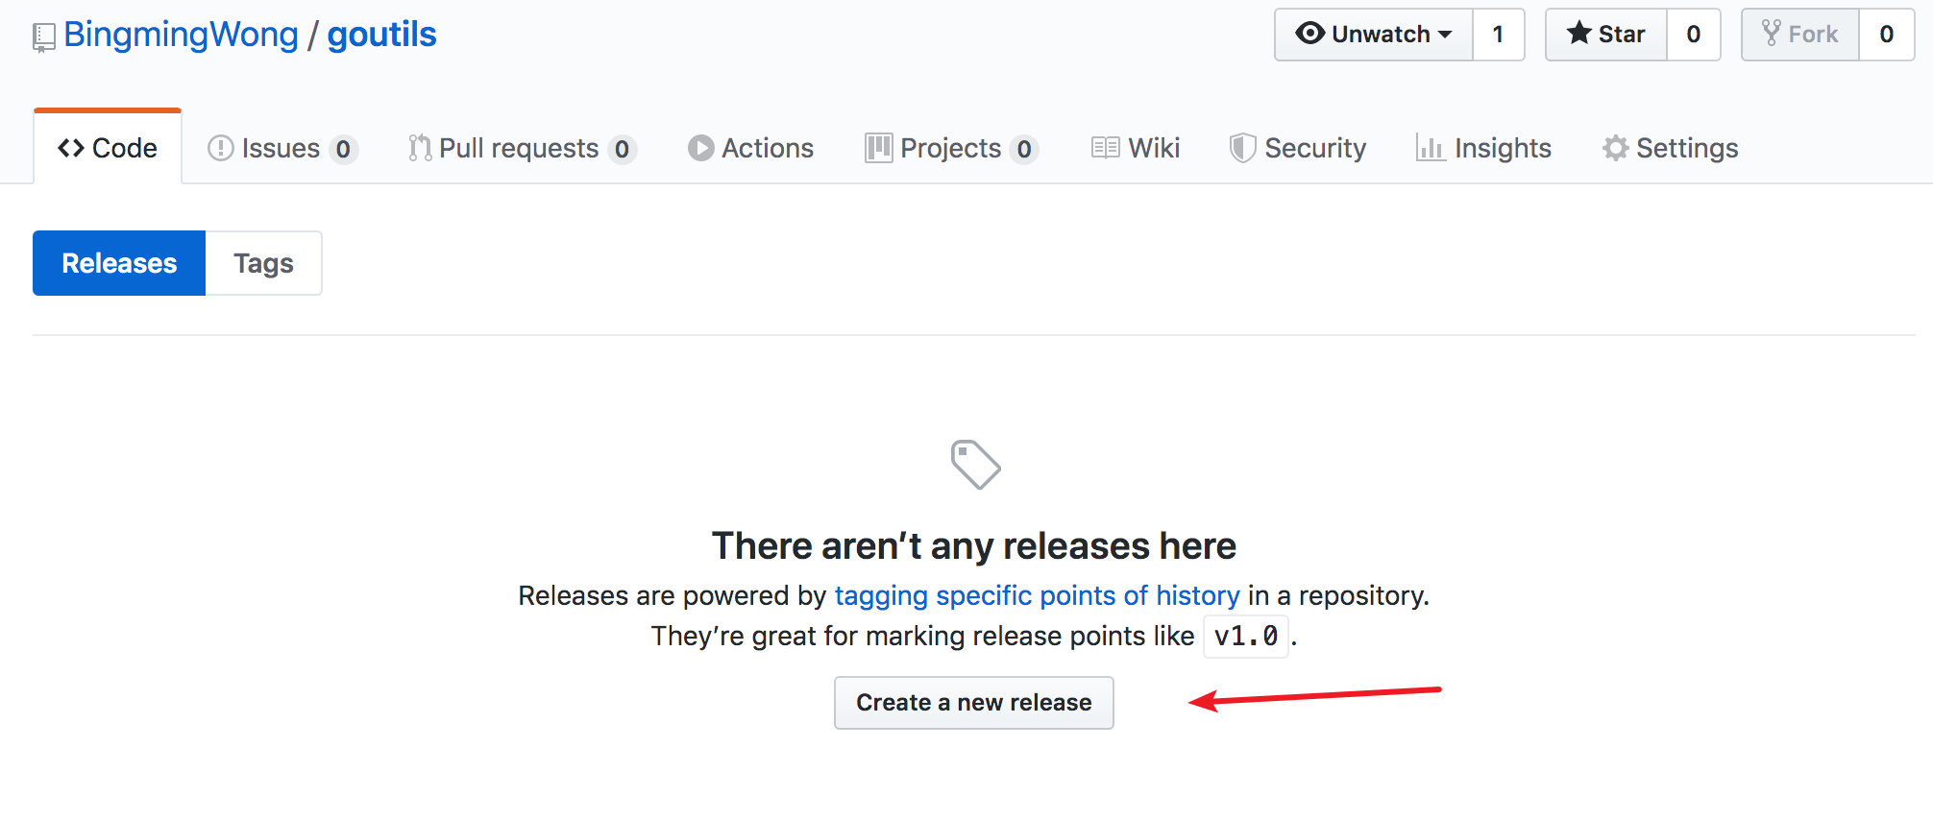The height and width of the screenshot is (820, 1933).
Task: Click the There aren't any releases here heading
Action: pyautogui.click(x=974, y=545)
